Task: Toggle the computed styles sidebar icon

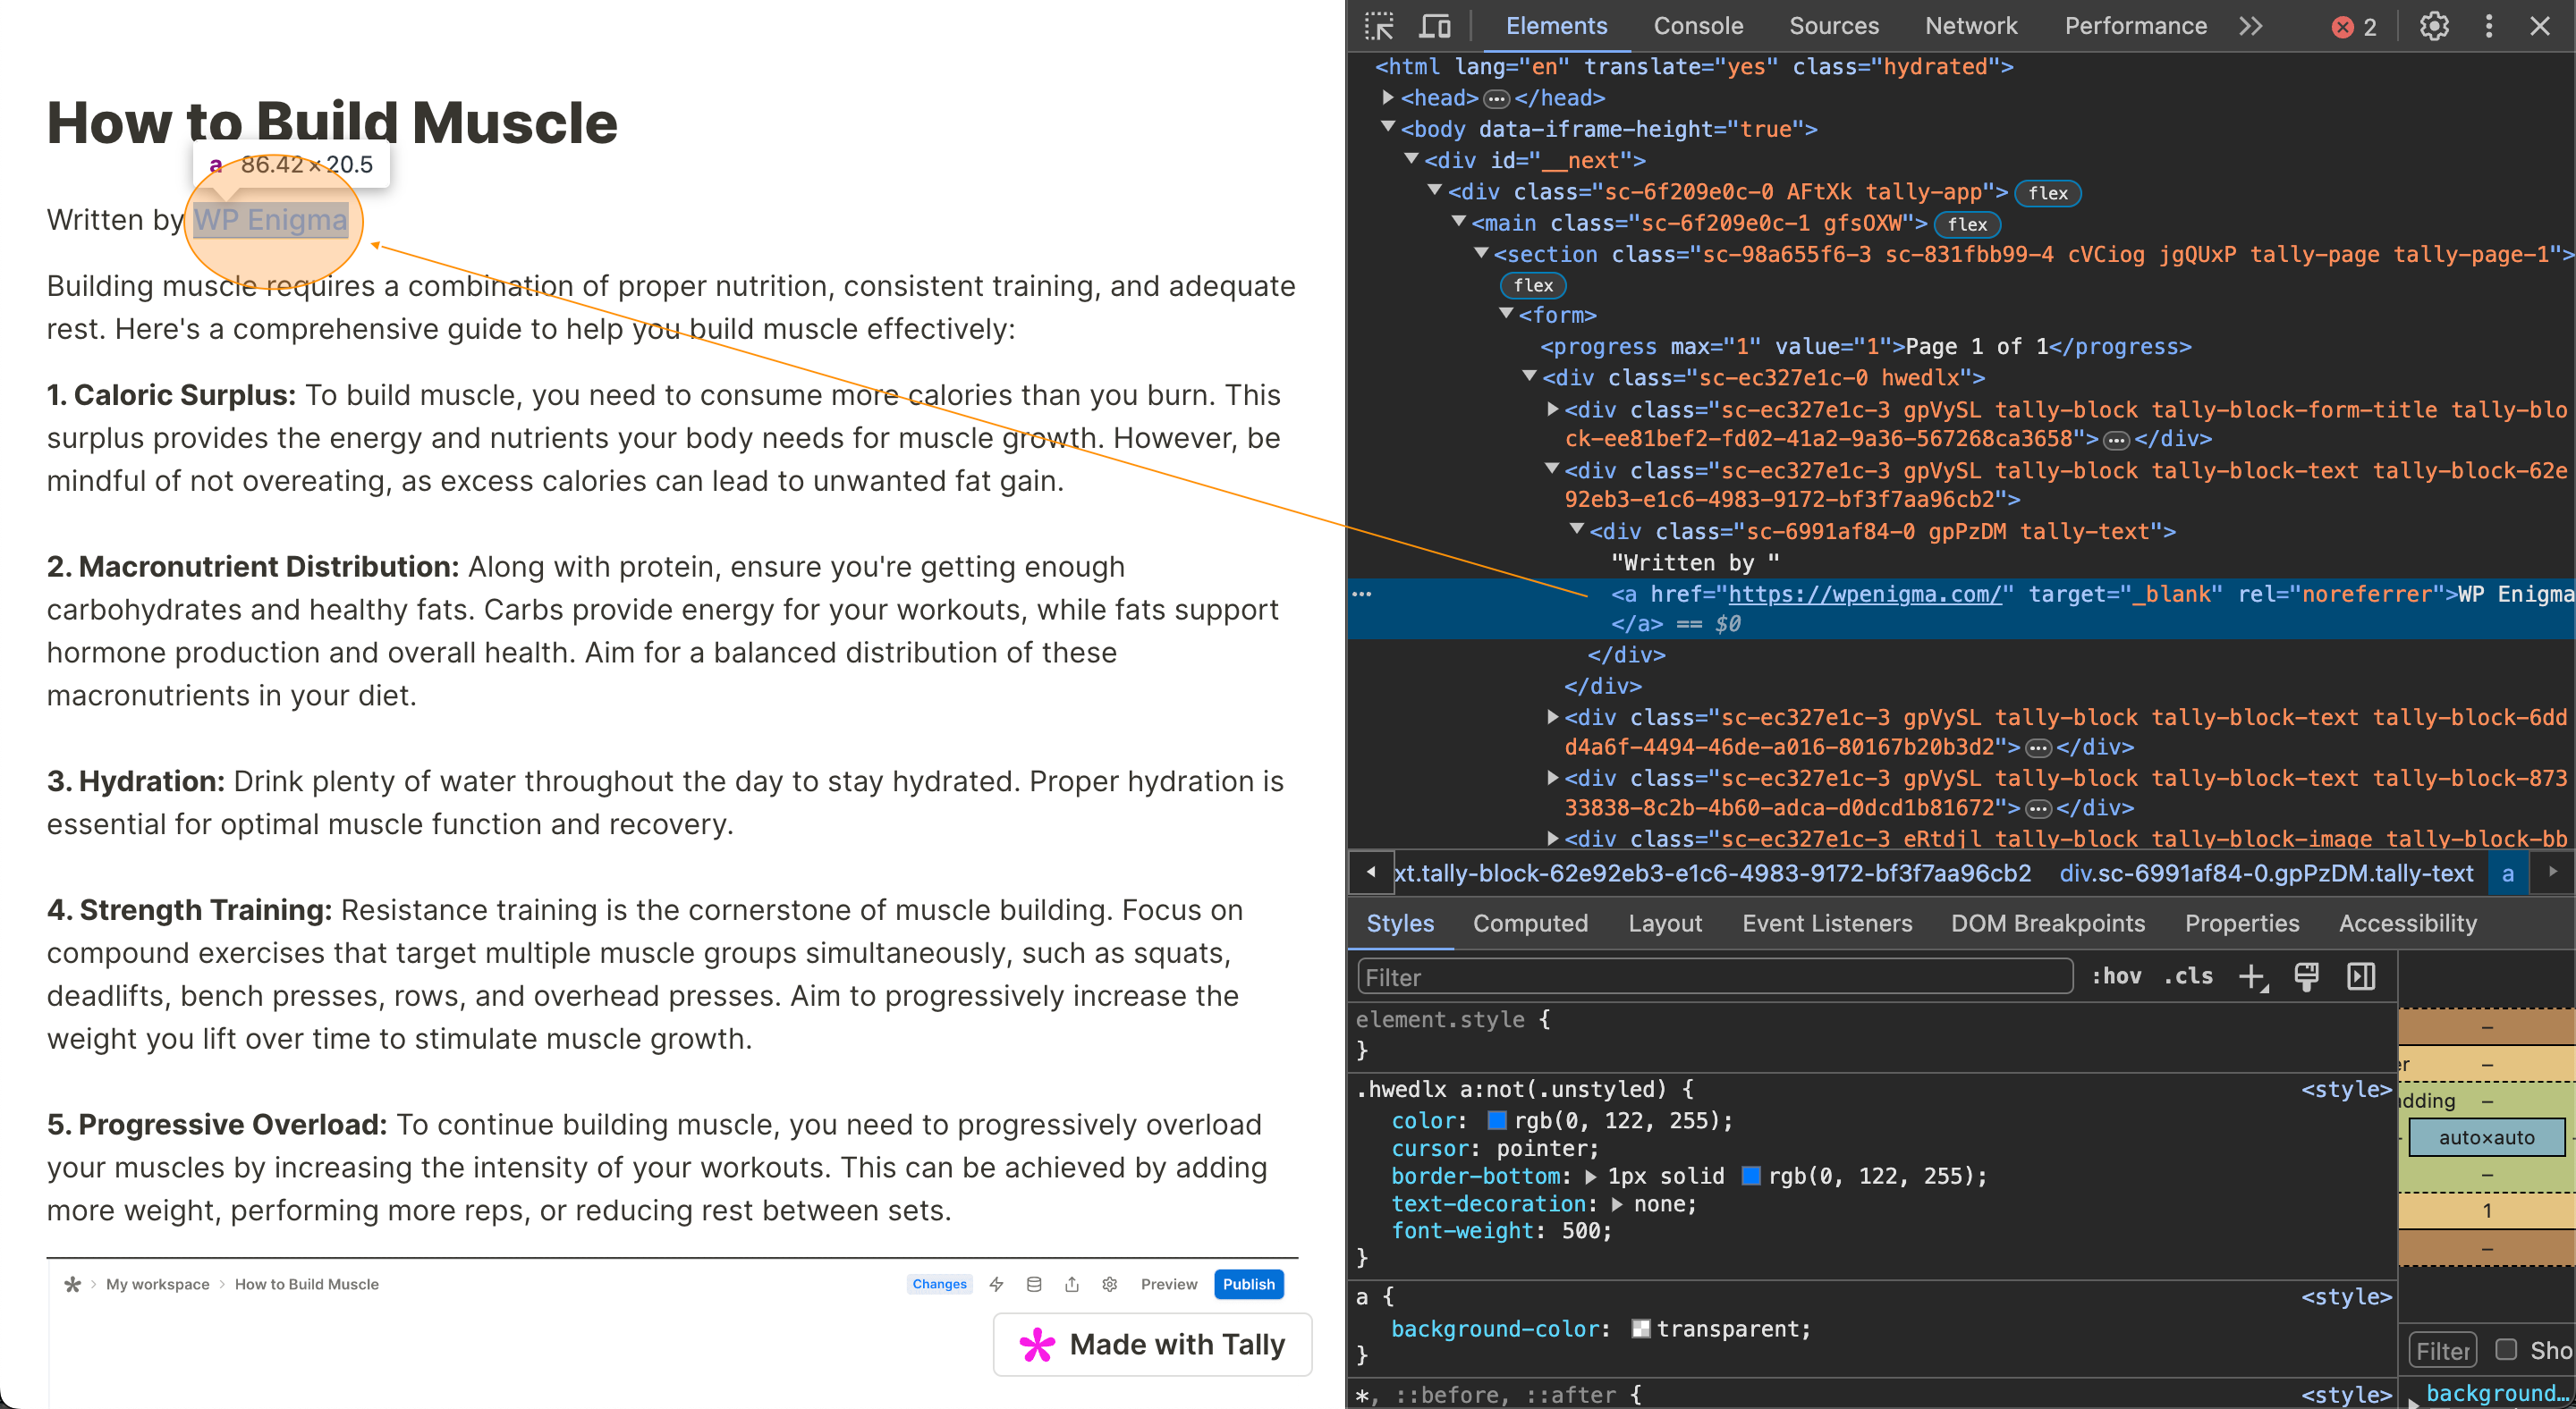Action: [2360, 976]
